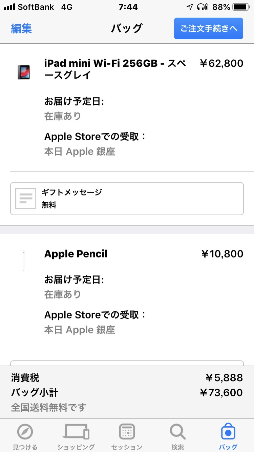Image resolution: width=254 pixels, height=452 pixels.
Task: Tap the Apple Pencil product thumbnail
Action: point(24,261)
